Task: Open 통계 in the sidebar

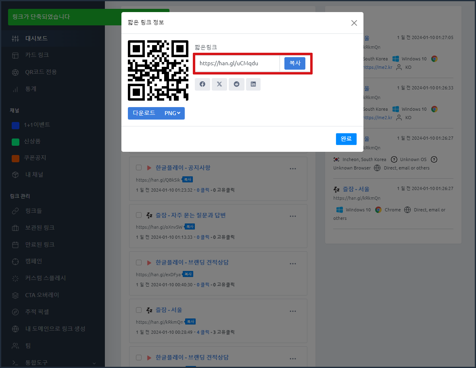Action: (x=31, y=89)
